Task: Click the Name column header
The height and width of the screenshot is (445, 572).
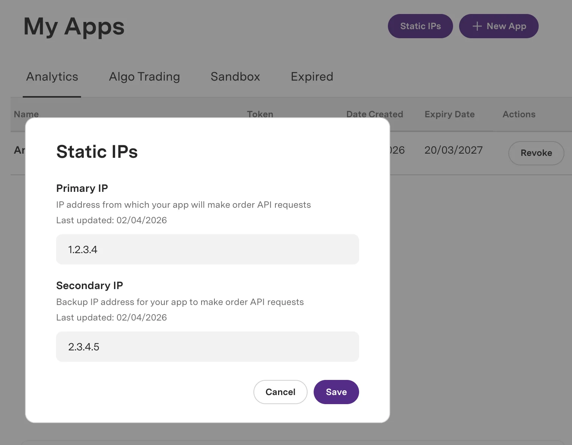Action: [26, 114]
